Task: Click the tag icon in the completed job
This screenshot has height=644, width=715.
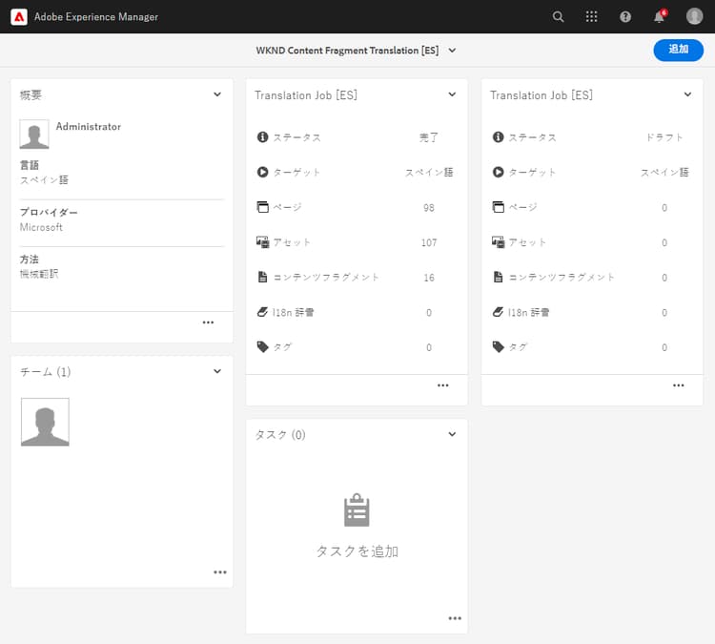Action: tap(263, 347)
